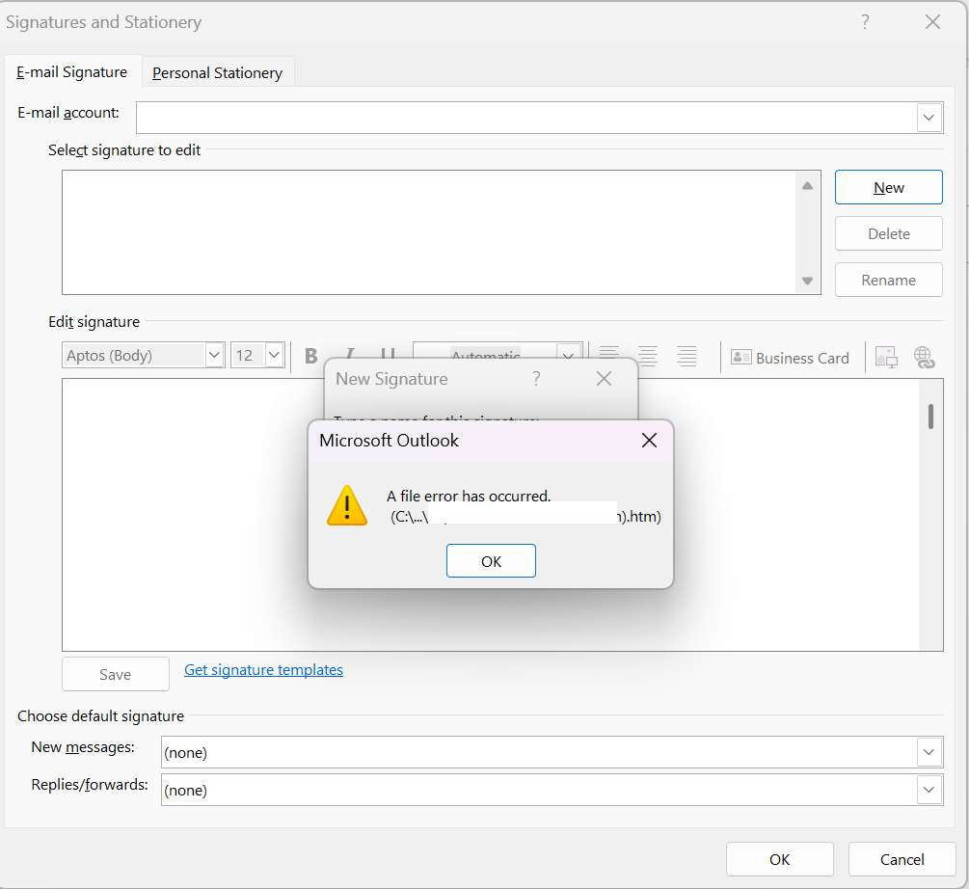The height and width of the screenshot is (889, 969).
Task: Insert a hyperlink into the signature
Action: click(x=924, y=357)
